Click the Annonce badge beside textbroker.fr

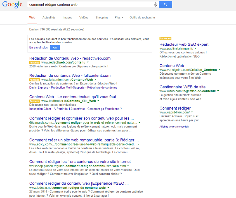coord(34,101)
